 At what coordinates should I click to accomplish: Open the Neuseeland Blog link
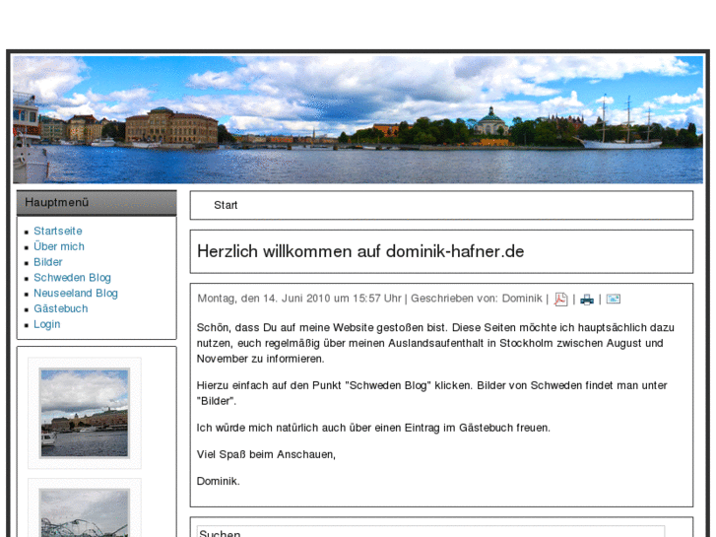[76, 294]
